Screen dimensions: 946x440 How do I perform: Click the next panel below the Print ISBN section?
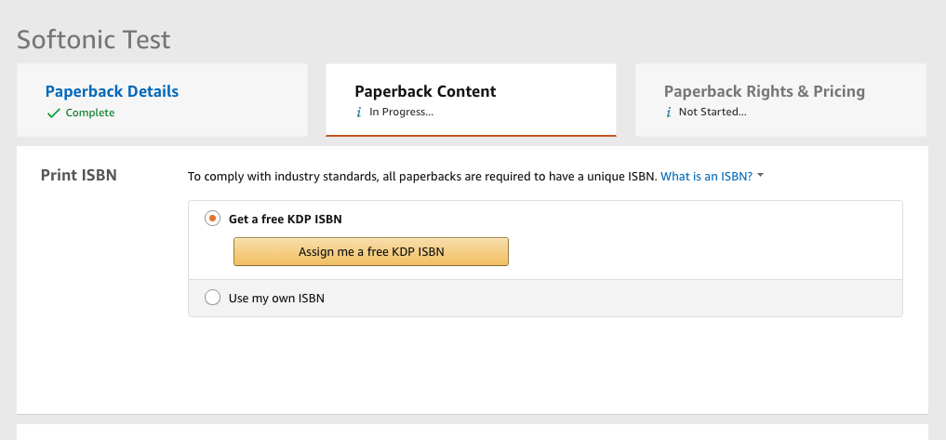(472, 433)
